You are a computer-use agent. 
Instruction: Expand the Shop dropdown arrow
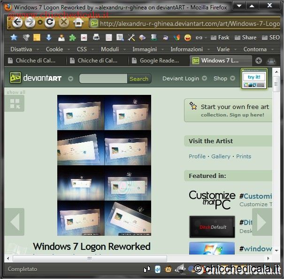point(233,79)
